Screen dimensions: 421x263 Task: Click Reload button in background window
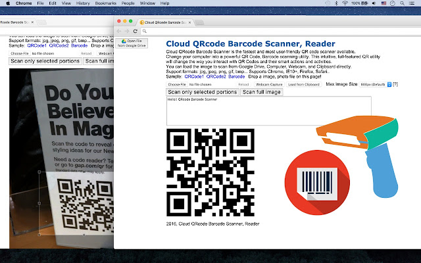pyautogui.click(x=86, y=53)
